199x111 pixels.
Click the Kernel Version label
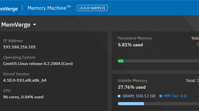(x=16, y=74)
